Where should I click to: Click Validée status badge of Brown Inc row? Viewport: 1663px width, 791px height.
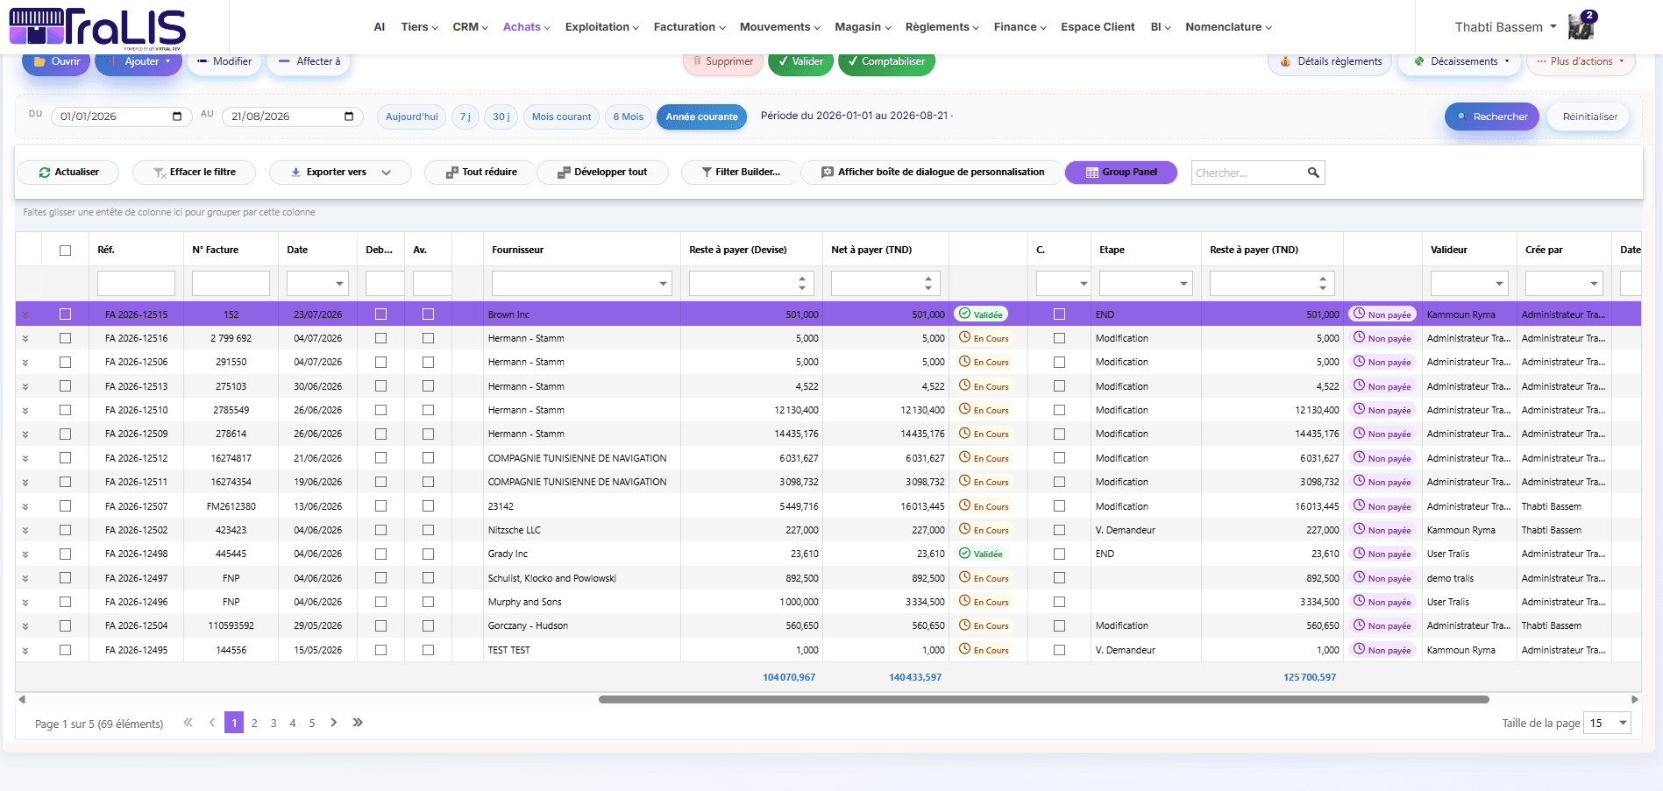click(x=981, y=314)
